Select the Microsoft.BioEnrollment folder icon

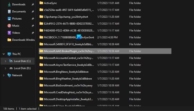pyautogui.click(x=41, y=85)
